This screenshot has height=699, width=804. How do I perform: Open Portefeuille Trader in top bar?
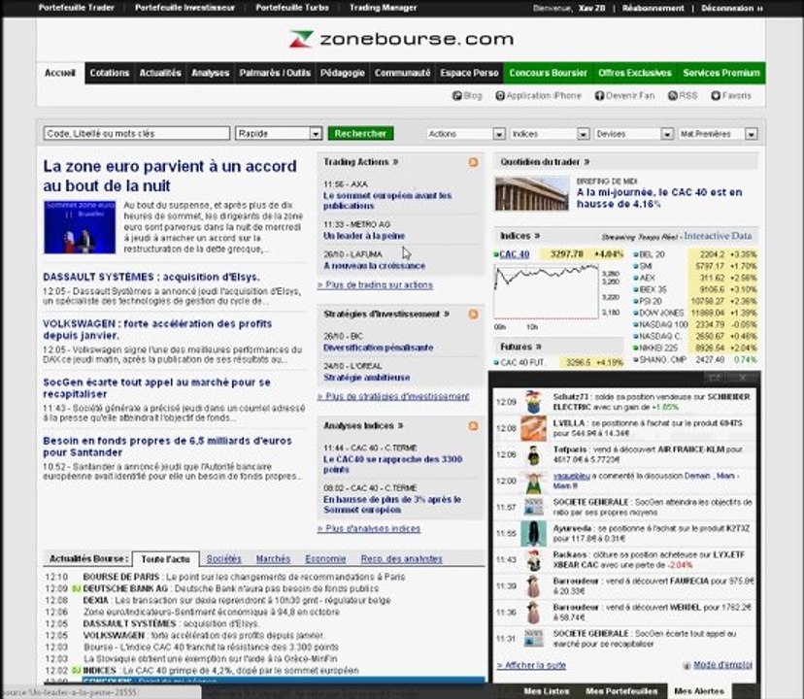[x=77, y=8]
